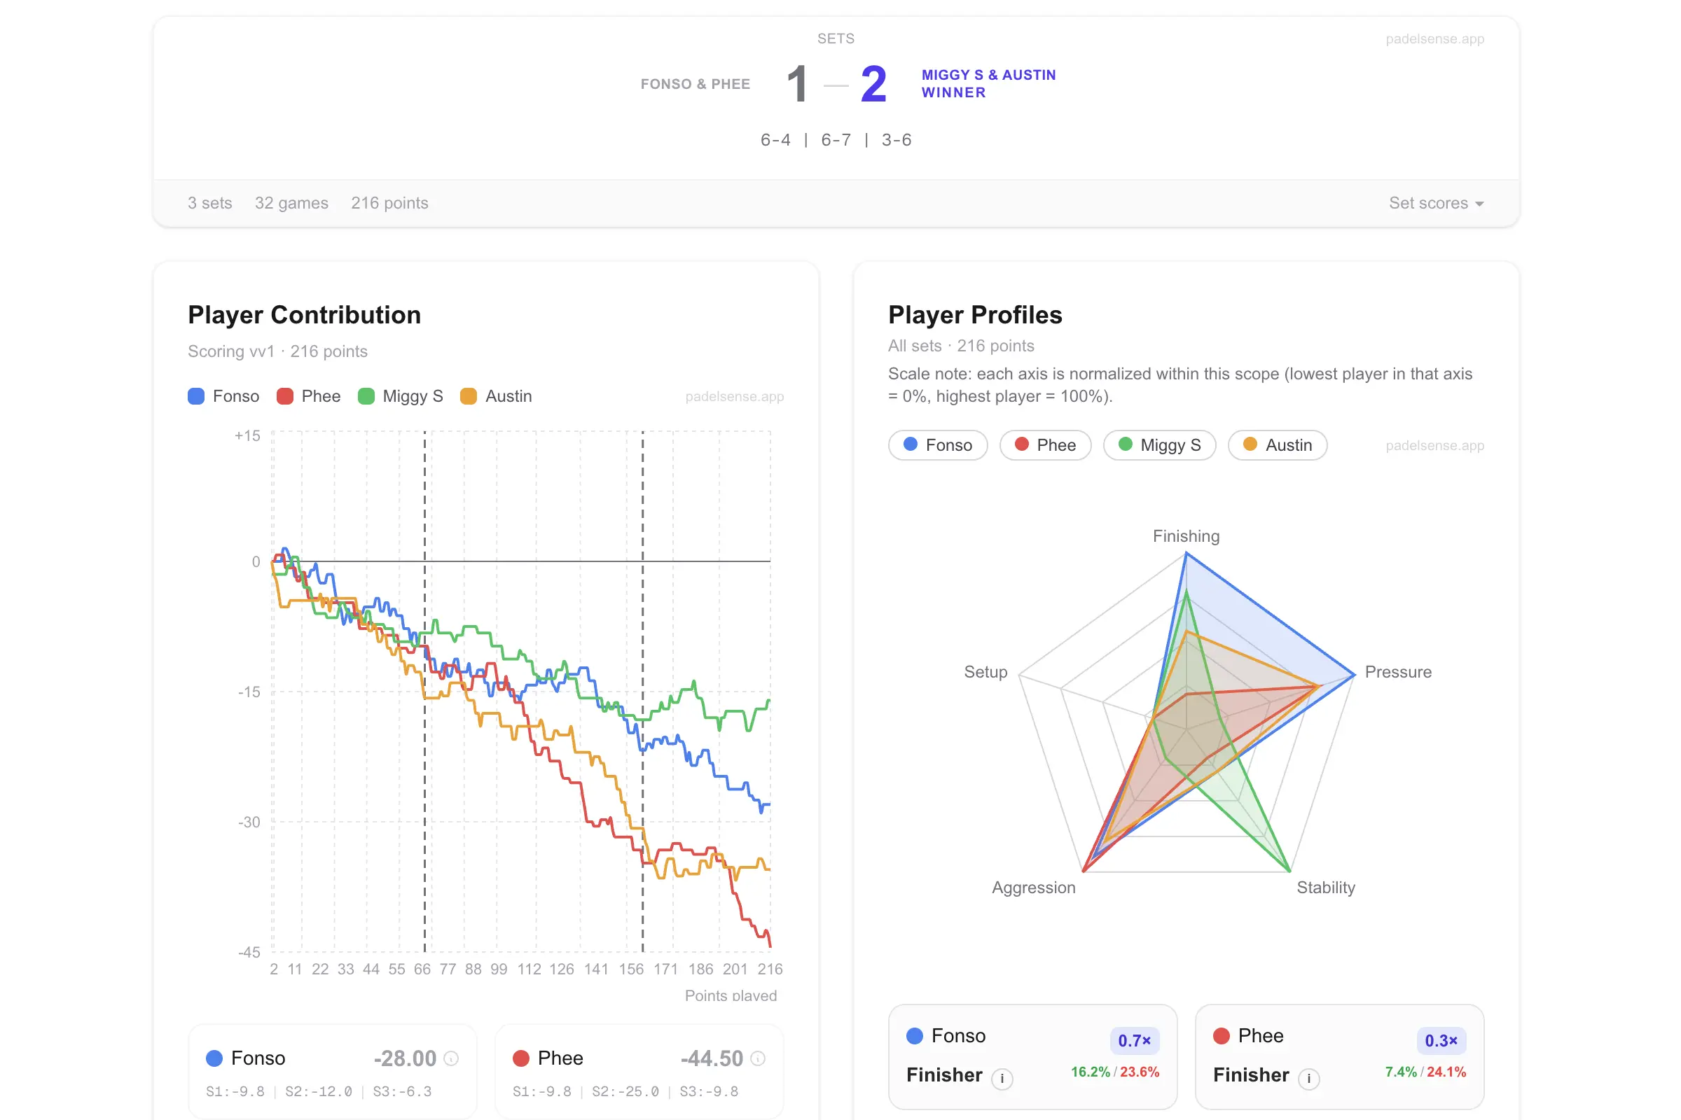This screenshot has width=1681, height=1120.
Task: Open info icon next to Phee -44.50
Action: pos(759,1058)
